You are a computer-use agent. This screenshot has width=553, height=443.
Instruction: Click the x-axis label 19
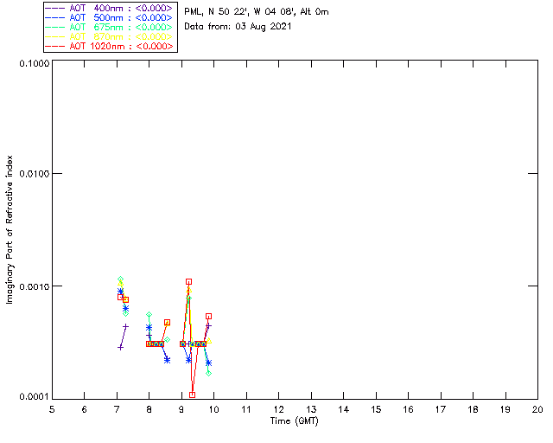pos(505,409)
